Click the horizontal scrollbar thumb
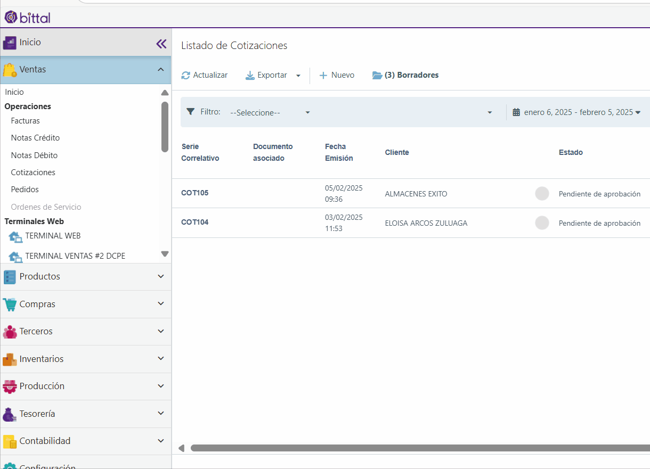 420,448
